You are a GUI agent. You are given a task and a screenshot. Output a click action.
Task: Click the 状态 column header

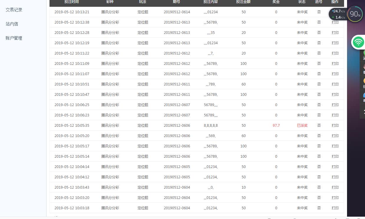tap(302, 2)
